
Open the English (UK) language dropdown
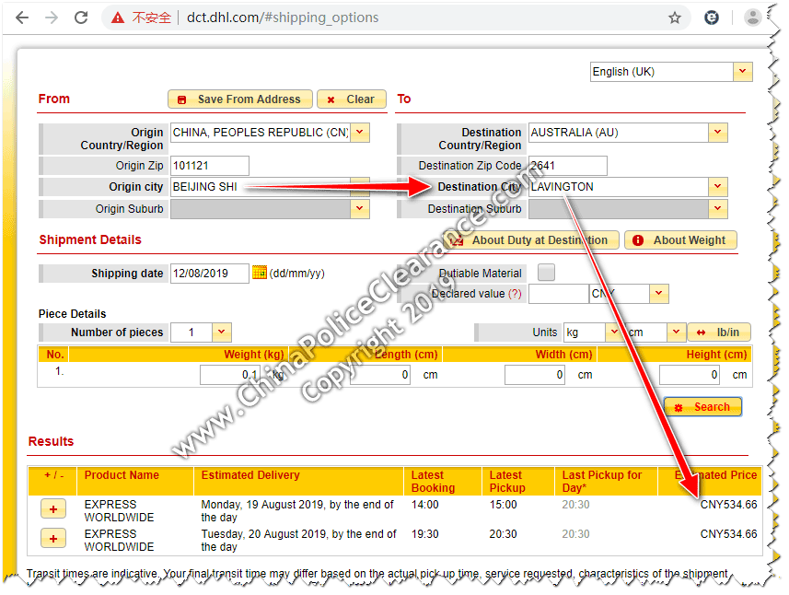[742, 72]
